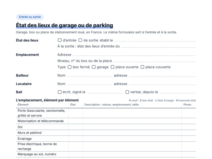Click the Photo cell of Murs et plafond row
This screenshot has width=212, height=159.
point(189,133)
